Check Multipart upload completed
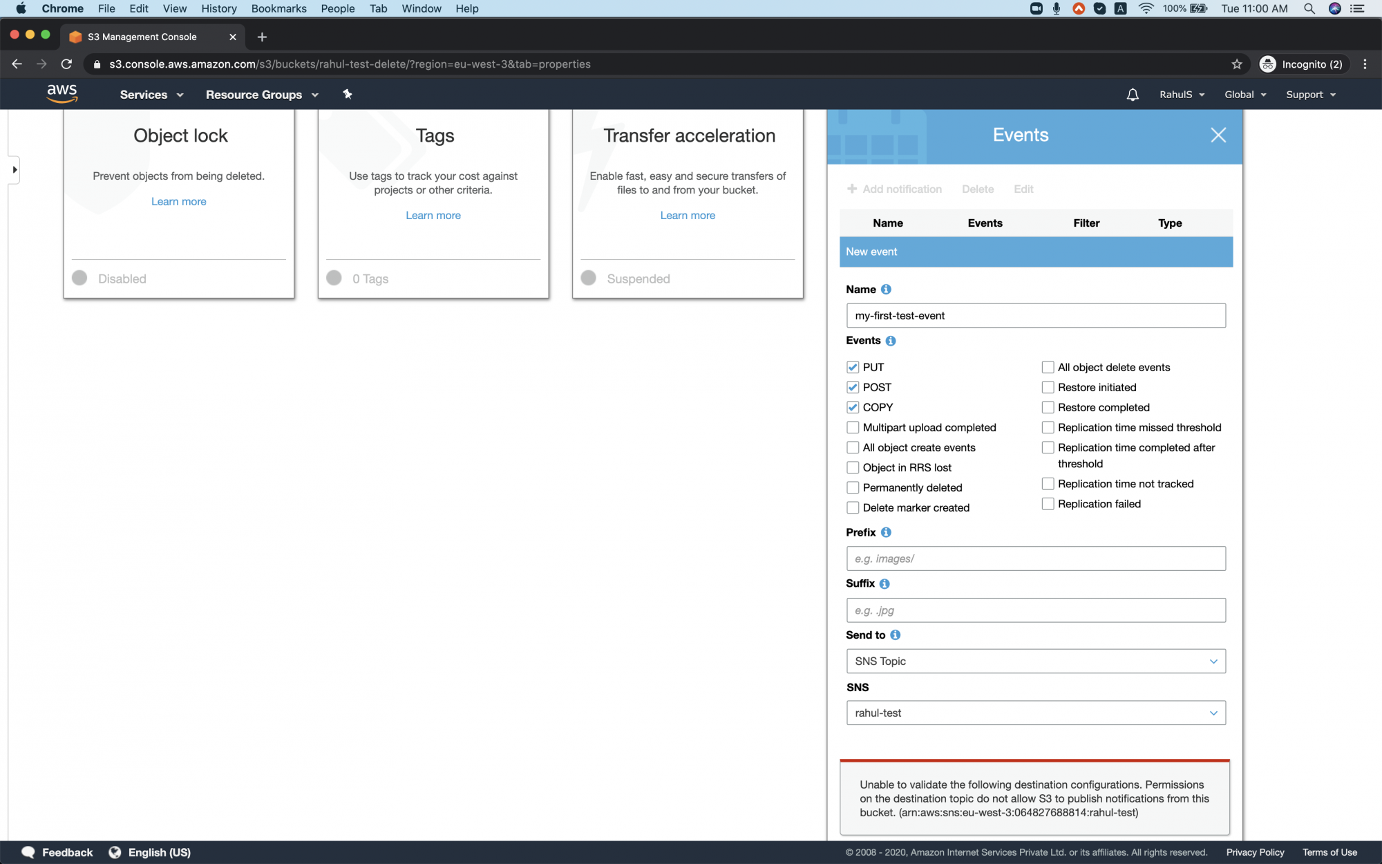Screen dimensions: 1382x864 (852, 427)
